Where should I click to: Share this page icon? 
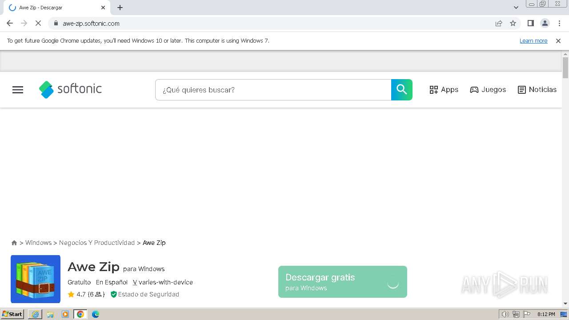[499, 23]
